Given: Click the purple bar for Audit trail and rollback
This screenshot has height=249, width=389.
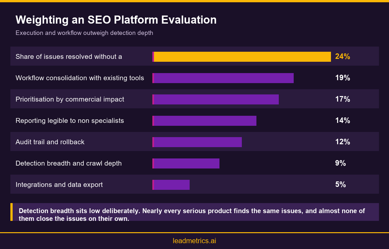Looking at the screenshot, I should (197, 142).
